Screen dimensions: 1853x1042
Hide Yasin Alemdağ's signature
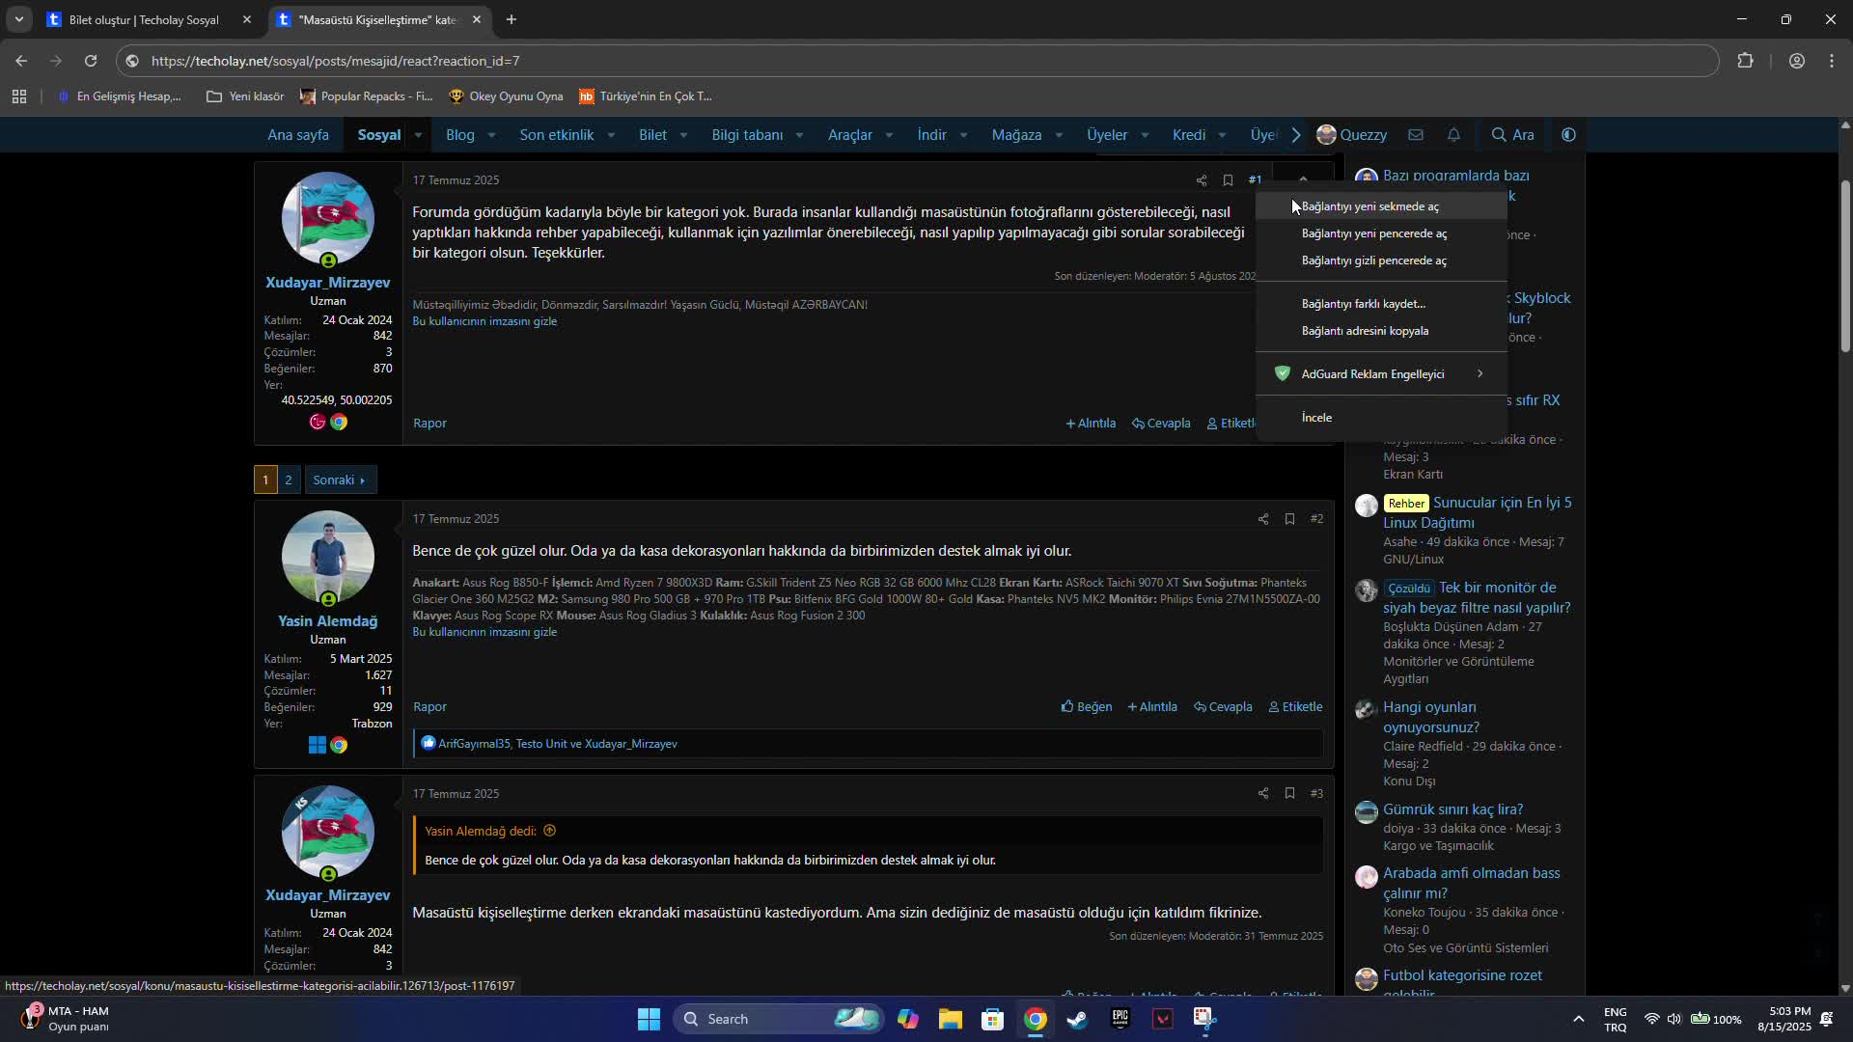[484, 632]
